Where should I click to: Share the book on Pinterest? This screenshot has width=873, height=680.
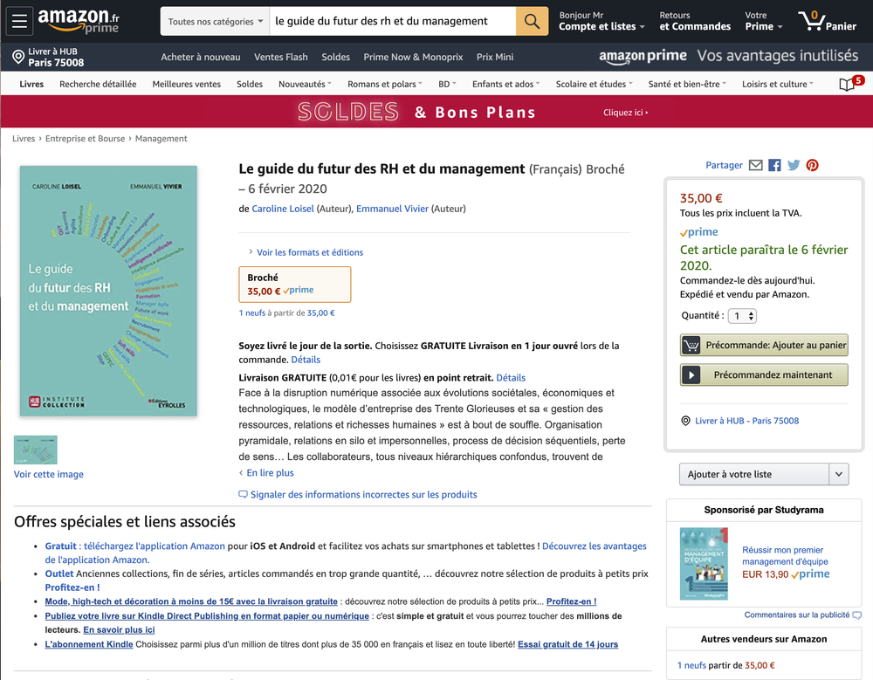click(x=812, y=165)
